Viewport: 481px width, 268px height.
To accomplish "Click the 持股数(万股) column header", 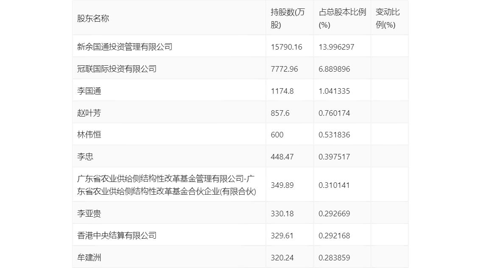I will [288, 18].
